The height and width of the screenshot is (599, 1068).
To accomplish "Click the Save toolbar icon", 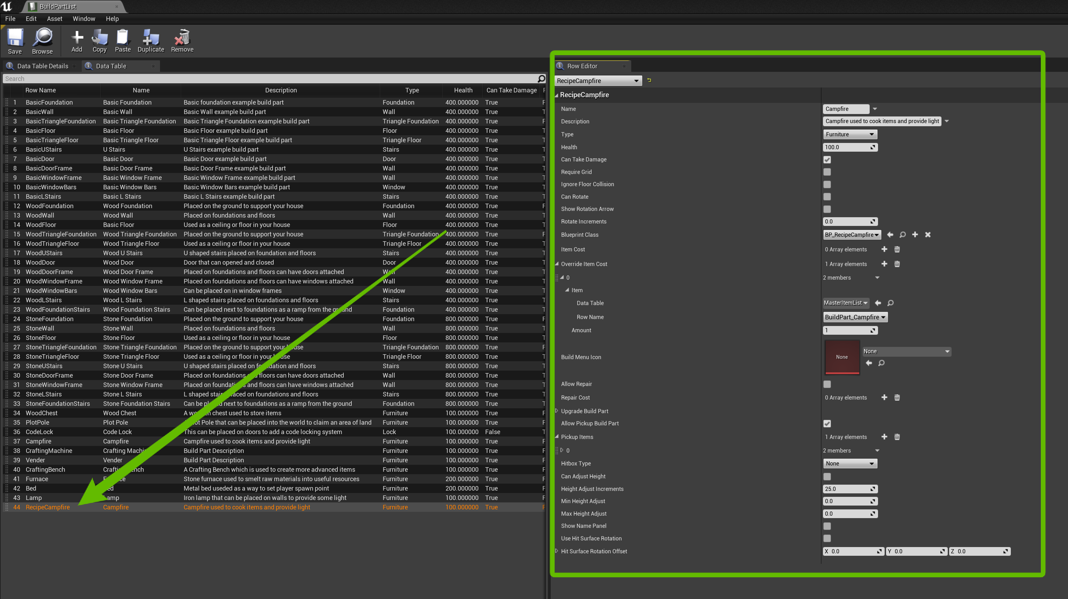I will pos(15,38).
